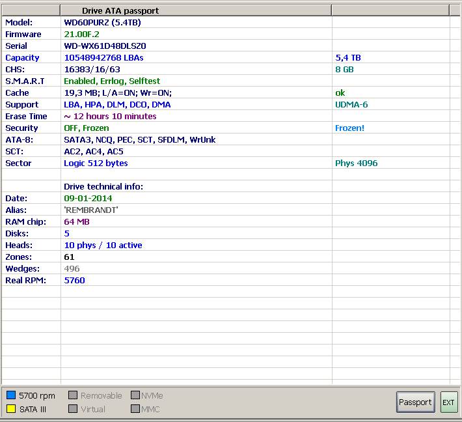Click the 'CHS:' row label
462x422 pixels.
pos(15,70)
